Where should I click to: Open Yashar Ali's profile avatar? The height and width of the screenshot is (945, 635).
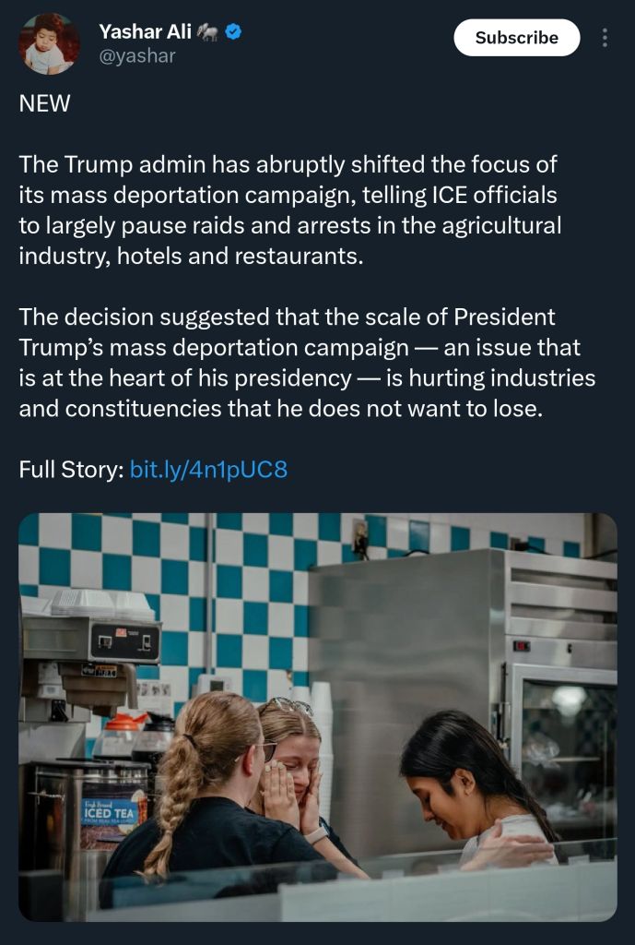point(48,44)
